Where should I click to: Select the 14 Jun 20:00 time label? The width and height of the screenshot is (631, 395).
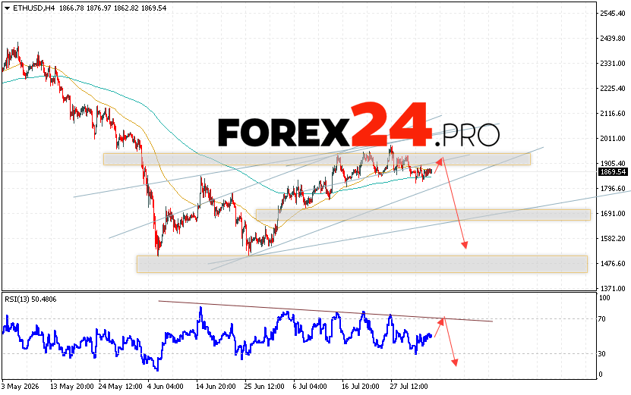click(x=216, y=387)
